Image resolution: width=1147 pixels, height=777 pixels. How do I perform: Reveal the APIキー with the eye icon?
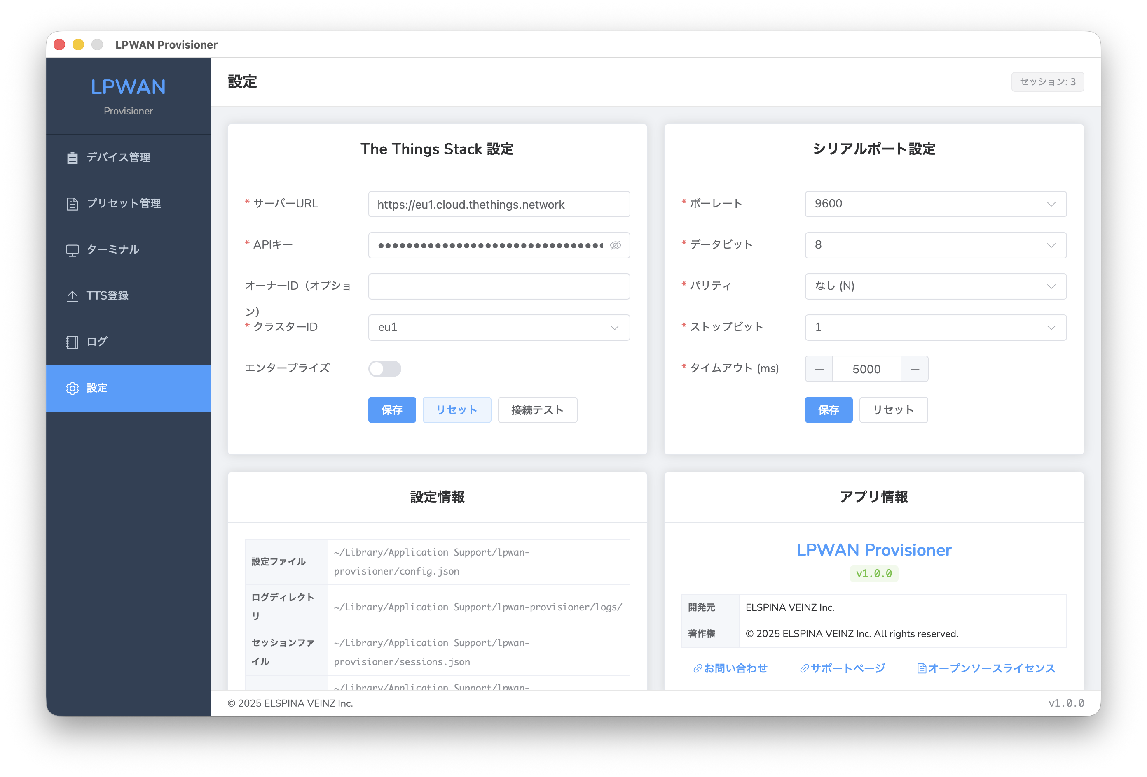[615, 245]
